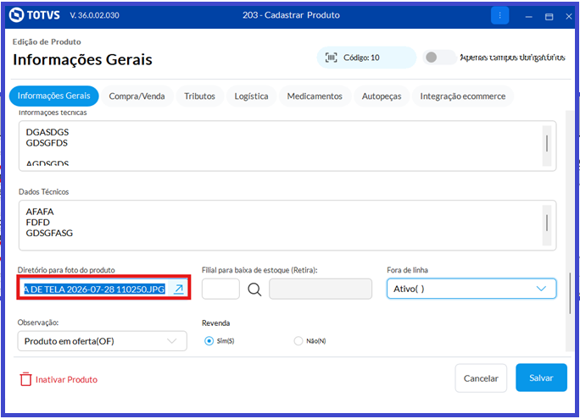Maximize the Cadastrar Produto window
Viewport: 580px width, 419px height.
coord(549,16)
